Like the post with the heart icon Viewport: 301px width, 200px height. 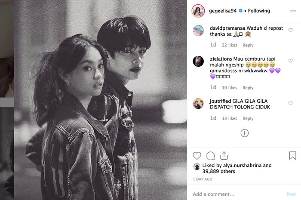(197, 156)
